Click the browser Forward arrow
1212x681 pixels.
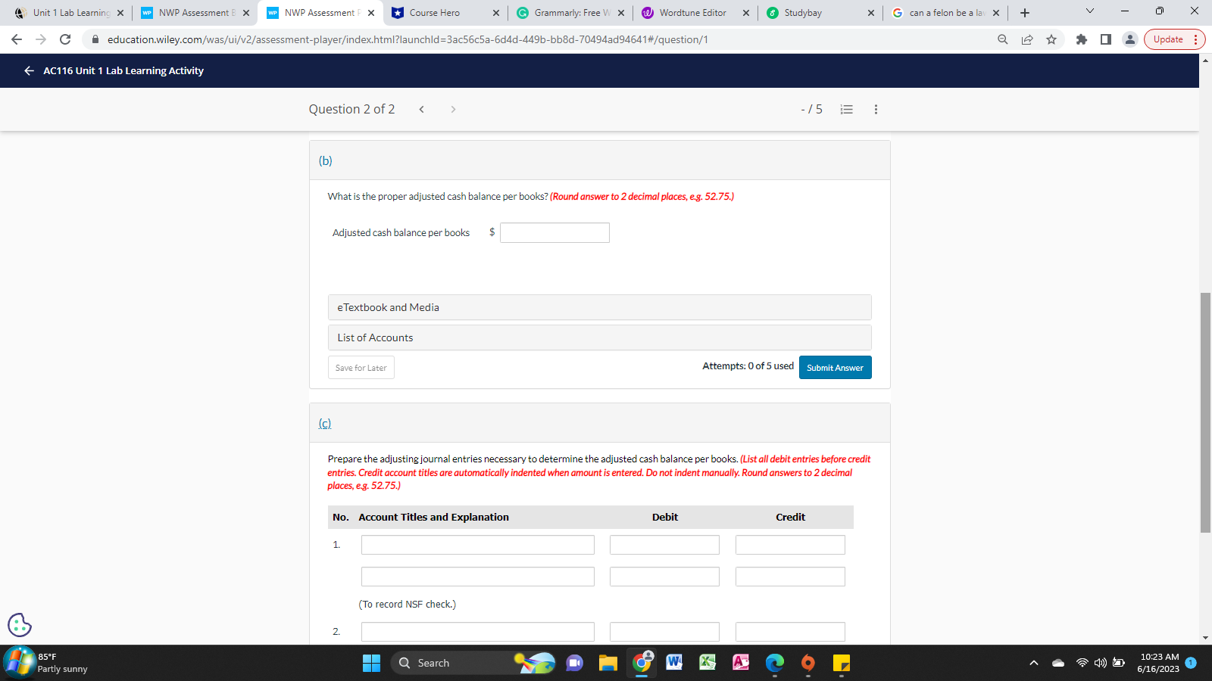(x=41, y=39)
